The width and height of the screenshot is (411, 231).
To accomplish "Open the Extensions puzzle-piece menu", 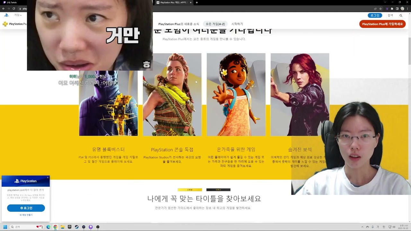I will 392,9.
